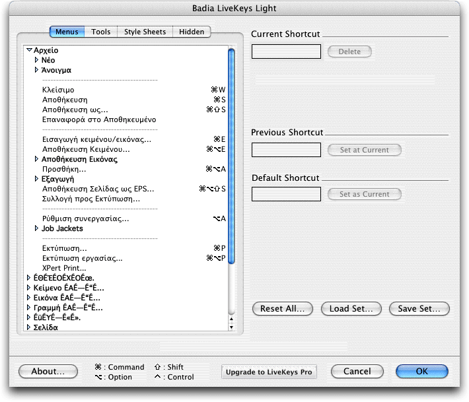Expand the Εικόνα menu group
Image resolution: width=469 pixels, height=402 pixels.
[x=28, y=298]
